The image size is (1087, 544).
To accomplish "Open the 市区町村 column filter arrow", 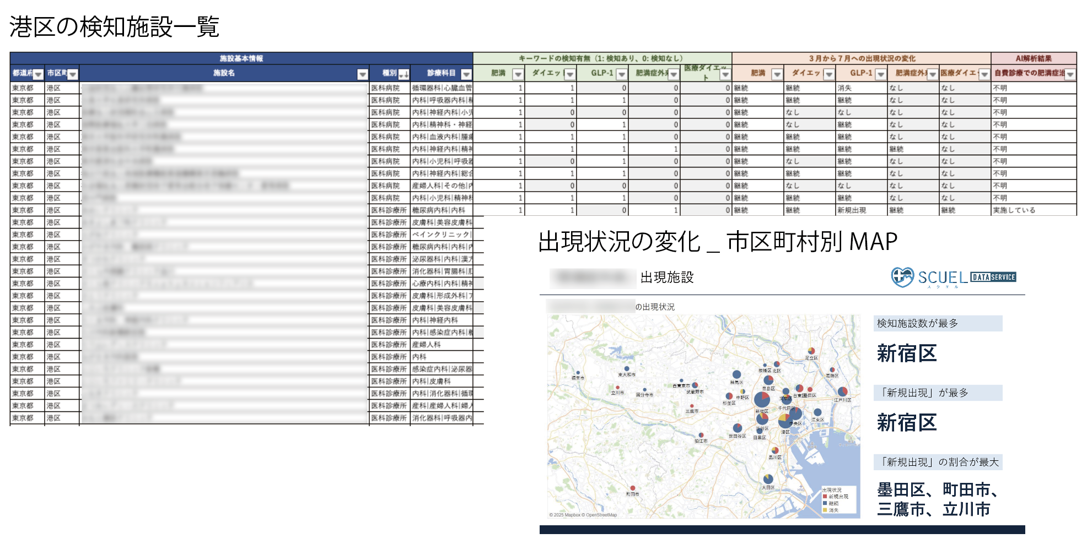I will coord(73,74).
